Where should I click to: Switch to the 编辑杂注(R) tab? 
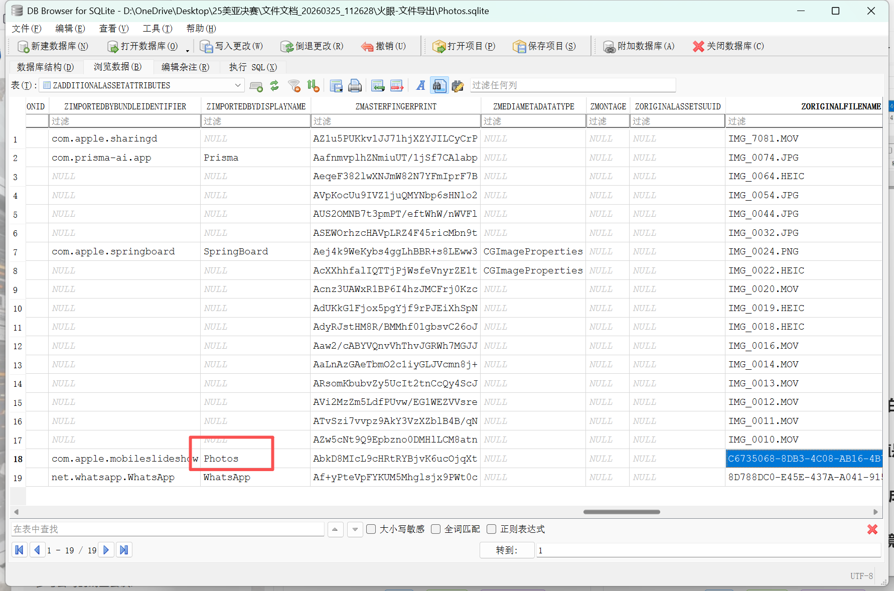[x=185, y=67]
